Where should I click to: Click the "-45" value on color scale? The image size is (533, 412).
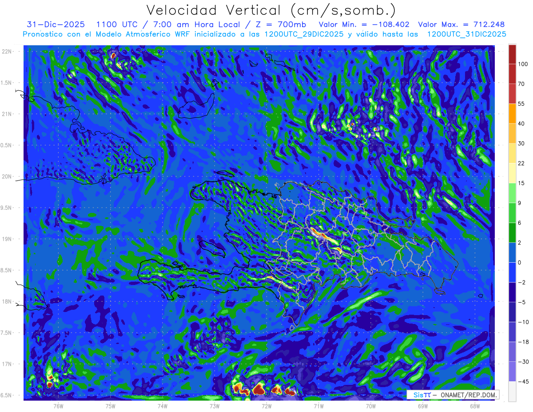coord(523,382)
